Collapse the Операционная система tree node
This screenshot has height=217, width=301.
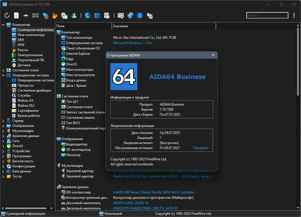[x=3, y=75]
